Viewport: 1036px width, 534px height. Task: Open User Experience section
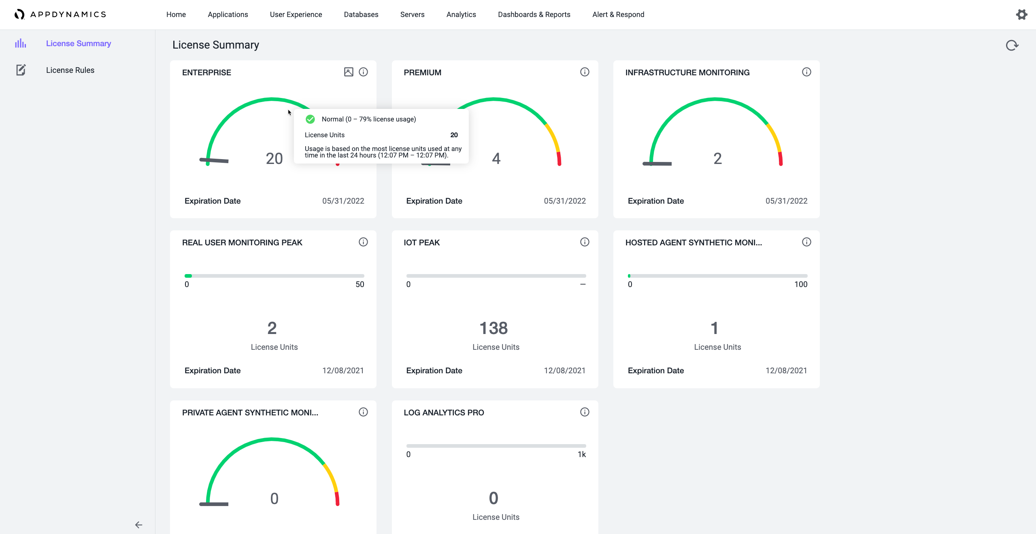tap(296, 15)
